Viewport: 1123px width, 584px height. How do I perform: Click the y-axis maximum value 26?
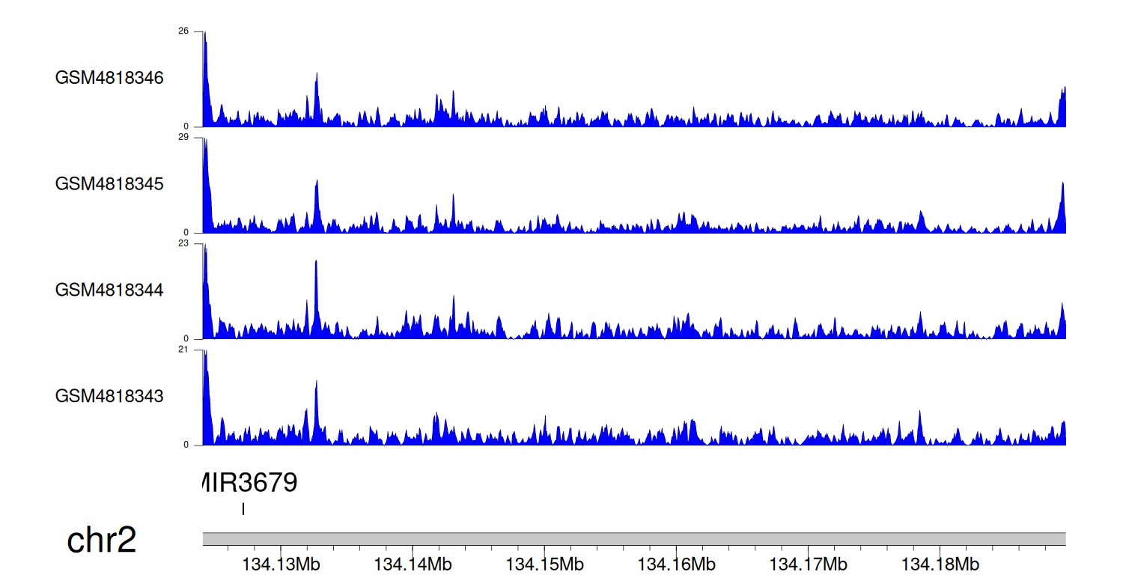coord(183,31)
